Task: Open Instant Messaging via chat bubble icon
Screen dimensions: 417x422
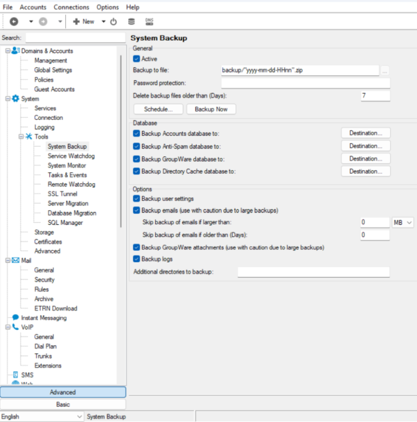Action: pos(15,318)
